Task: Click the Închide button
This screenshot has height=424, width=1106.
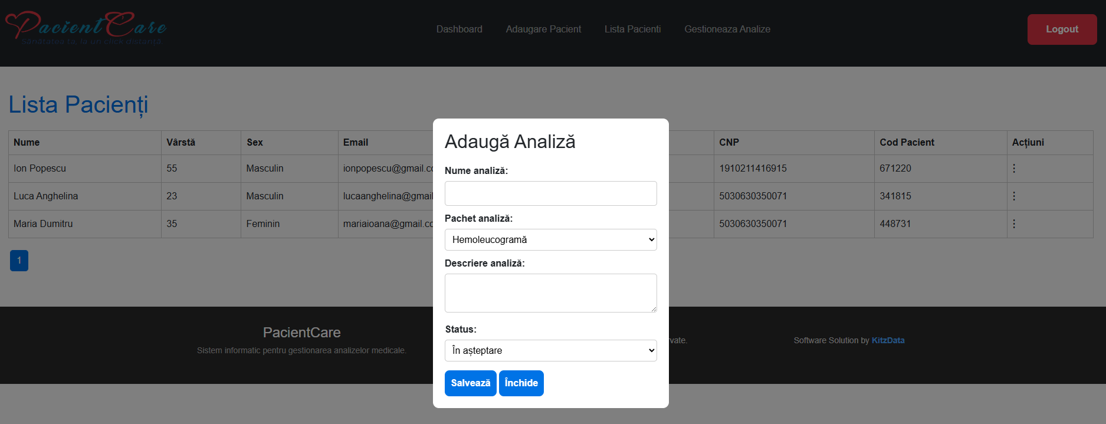Action: click(x=521, y=383)
